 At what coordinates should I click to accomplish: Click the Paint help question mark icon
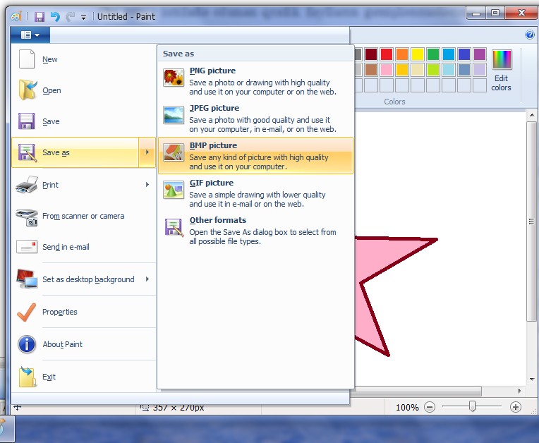pos(530,35)
